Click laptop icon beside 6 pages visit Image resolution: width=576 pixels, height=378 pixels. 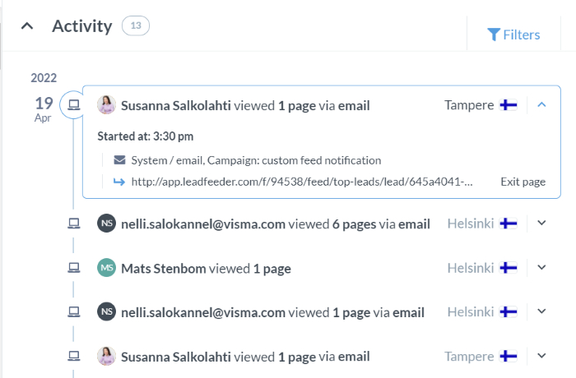click(x=74, y=224)
